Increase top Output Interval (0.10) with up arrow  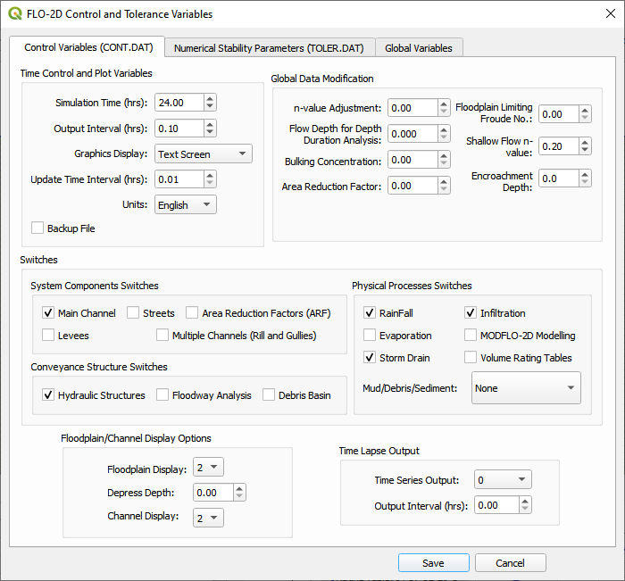tap(210, 124)
